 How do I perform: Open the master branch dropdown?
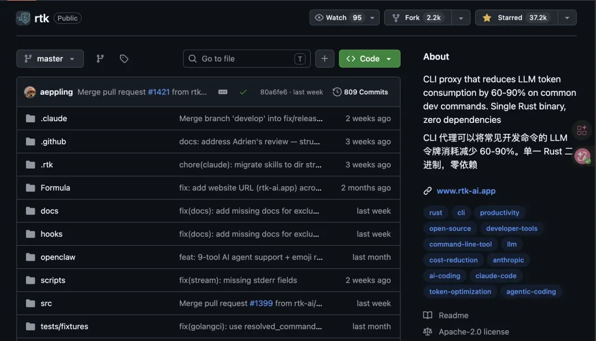click(50, 59)
